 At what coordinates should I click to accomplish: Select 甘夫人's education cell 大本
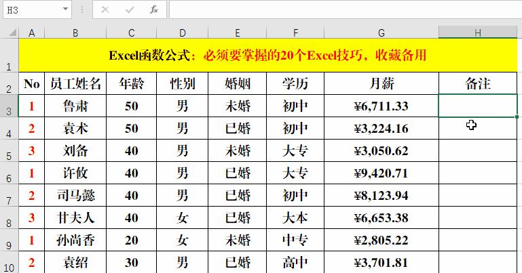tap(295, 218)
